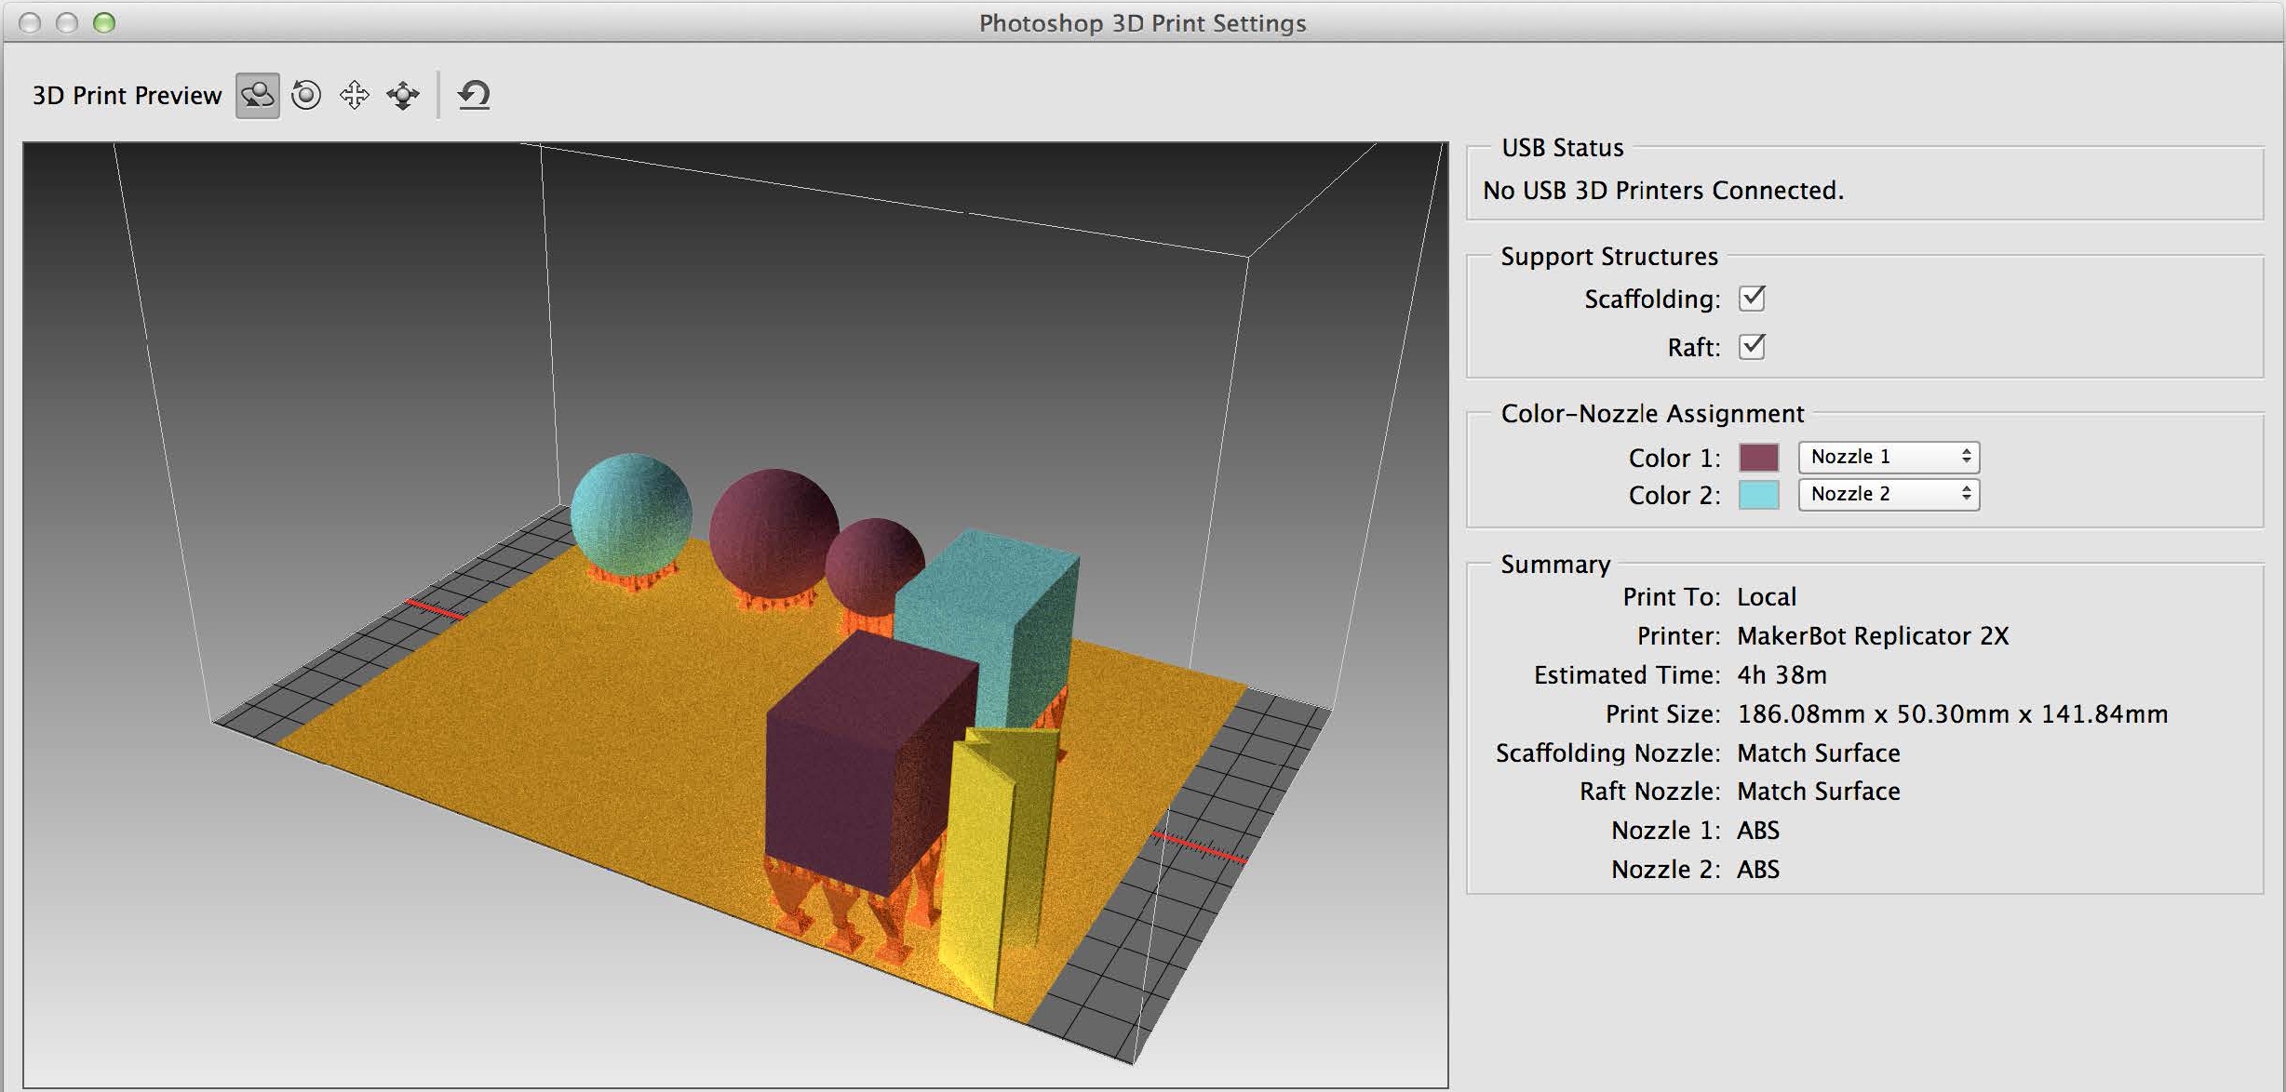Open the Nozzle 2 dropdown for Color 2
The width and height of the screenshot is (2286, 1092).
(1888, 494)
